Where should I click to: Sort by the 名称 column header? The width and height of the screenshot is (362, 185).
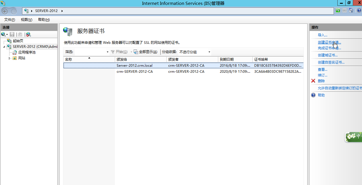(89, 59)
